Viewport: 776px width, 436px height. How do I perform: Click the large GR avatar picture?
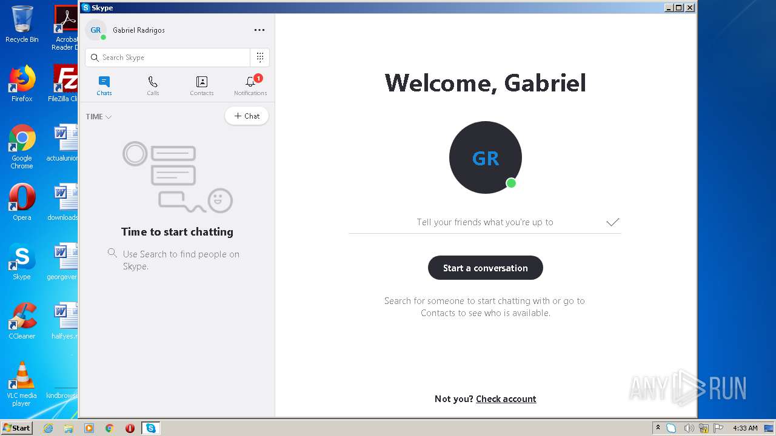point(486,157)
